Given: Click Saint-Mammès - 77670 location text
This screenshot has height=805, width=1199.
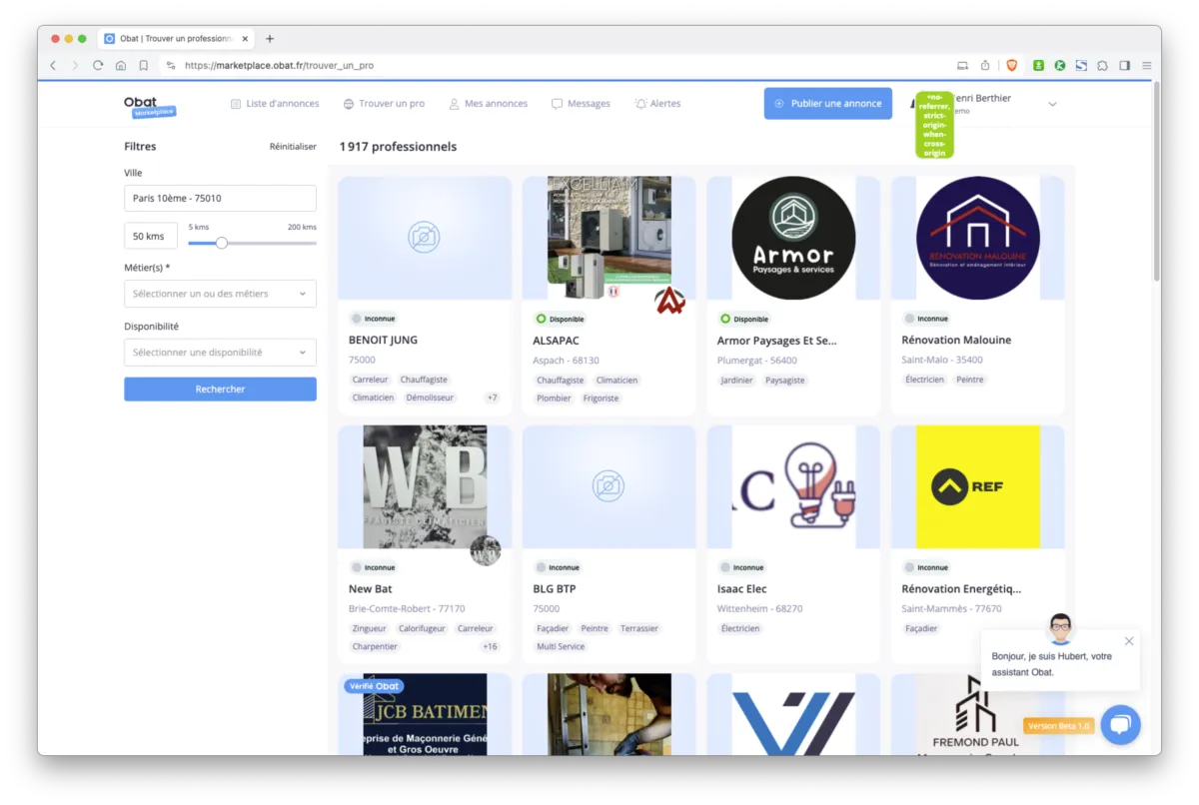Looking at the screenshot, I should click(951, 608).
